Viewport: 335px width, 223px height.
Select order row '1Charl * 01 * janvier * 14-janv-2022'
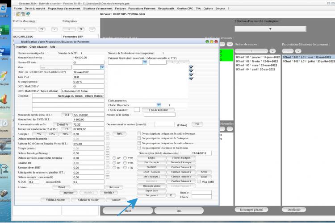tap(257, 57)
